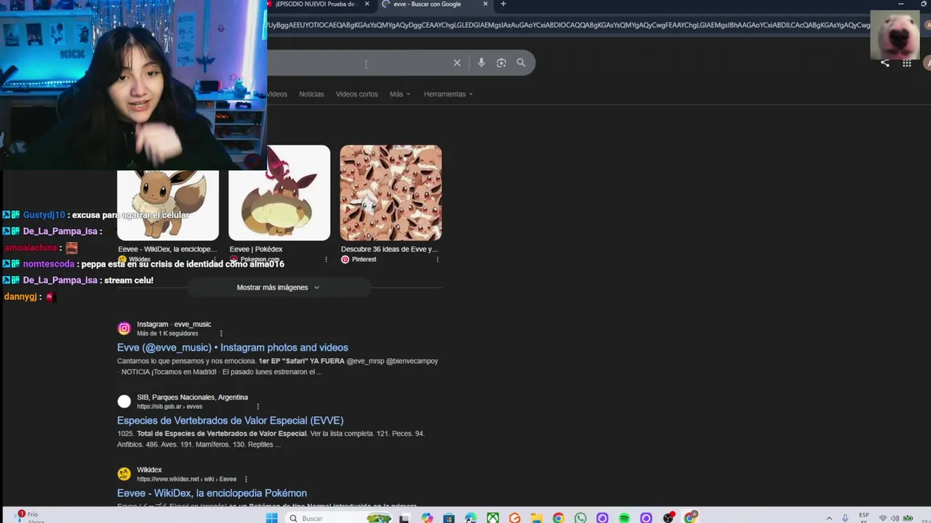
Task: Focus the Google search input field
Action: [356, 63]
